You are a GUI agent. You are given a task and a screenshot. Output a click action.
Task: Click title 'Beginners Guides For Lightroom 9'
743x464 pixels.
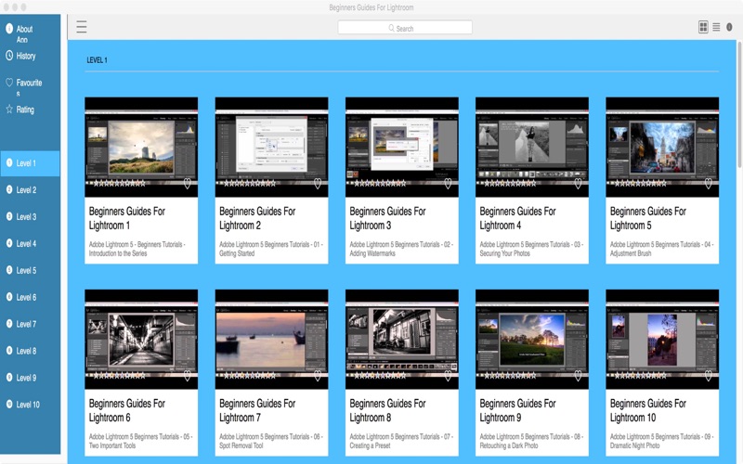pos(518,410)
